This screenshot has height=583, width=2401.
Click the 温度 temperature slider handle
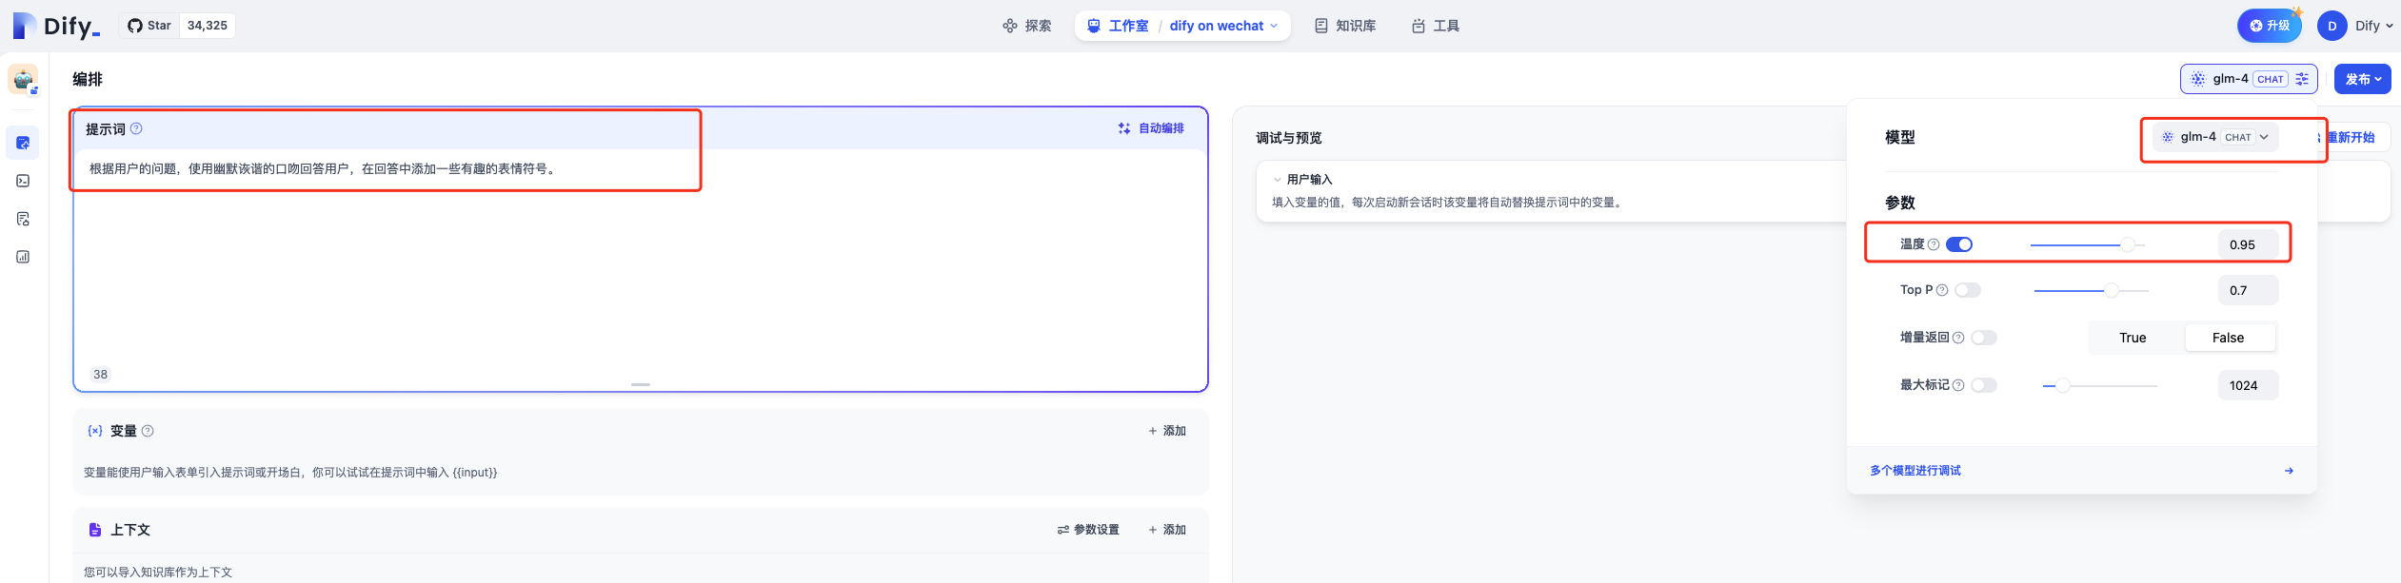point(2127,244)
